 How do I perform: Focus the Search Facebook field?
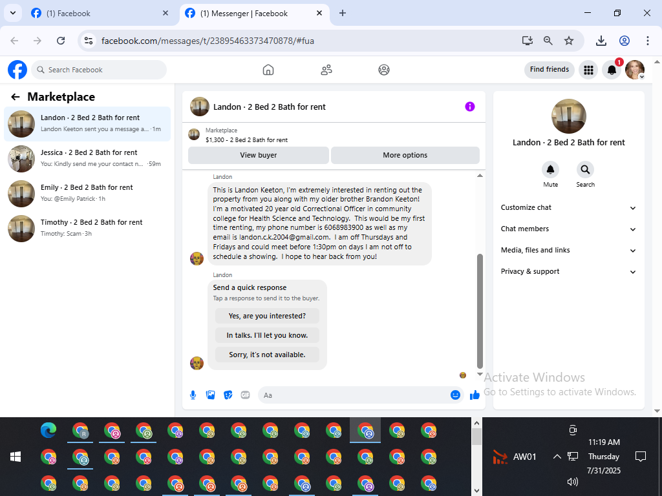click(99, 70)
